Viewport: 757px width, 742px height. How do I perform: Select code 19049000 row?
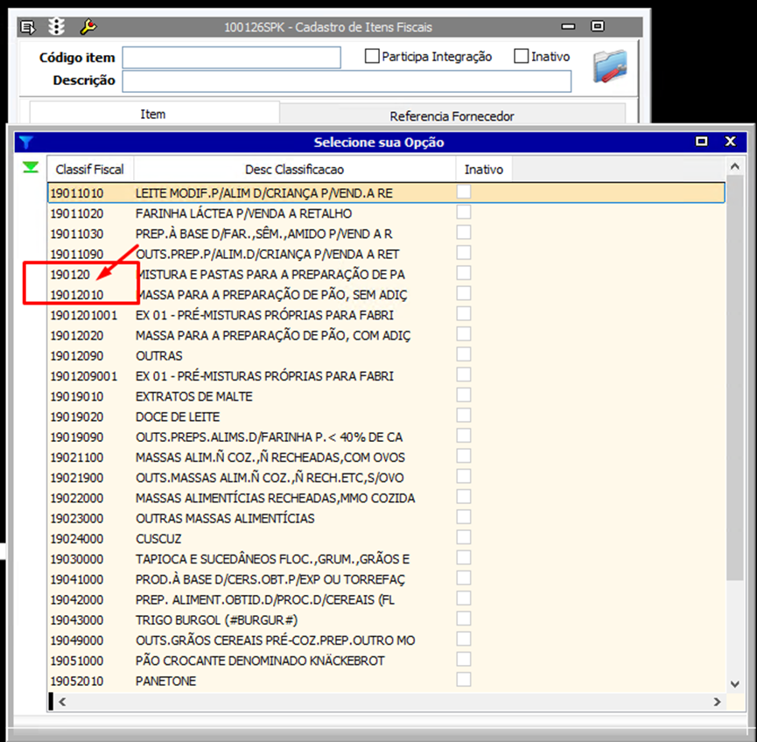tap(386, 640)
